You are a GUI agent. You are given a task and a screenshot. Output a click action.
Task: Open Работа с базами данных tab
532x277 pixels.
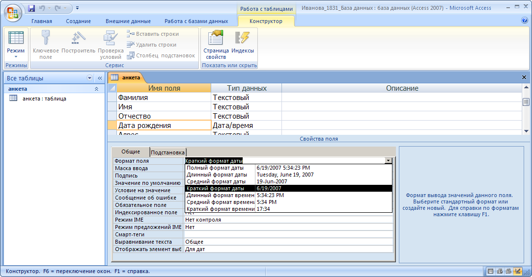coord(196,21)
